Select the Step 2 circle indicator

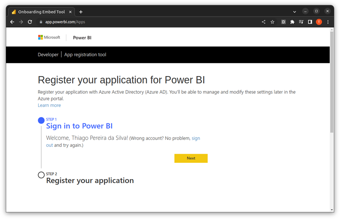tap(41, 175)
